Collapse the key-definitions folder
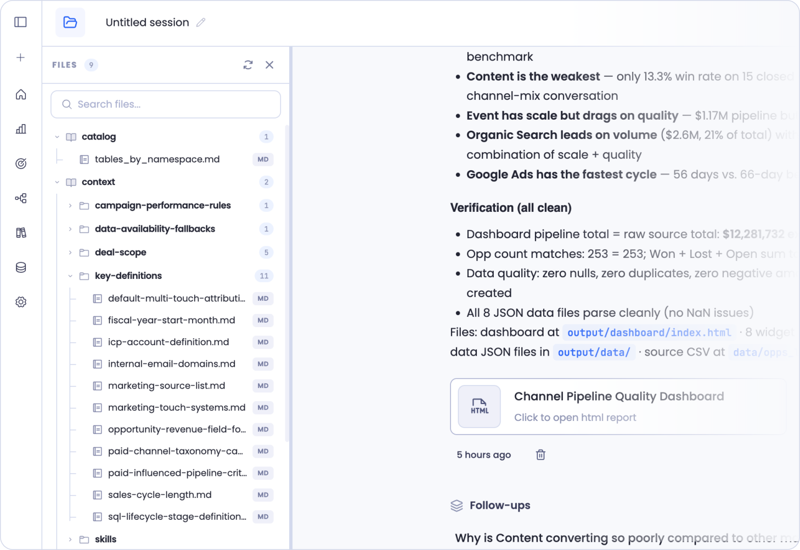Image resolution: width=800 pixels, height=550 pixels. [x=70, y=276]
